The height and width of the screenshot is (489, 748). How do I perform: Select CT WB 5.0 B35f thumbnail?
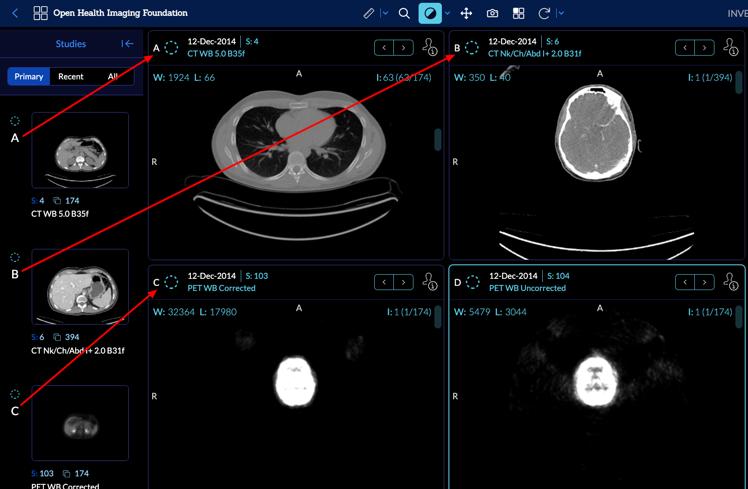80,150
